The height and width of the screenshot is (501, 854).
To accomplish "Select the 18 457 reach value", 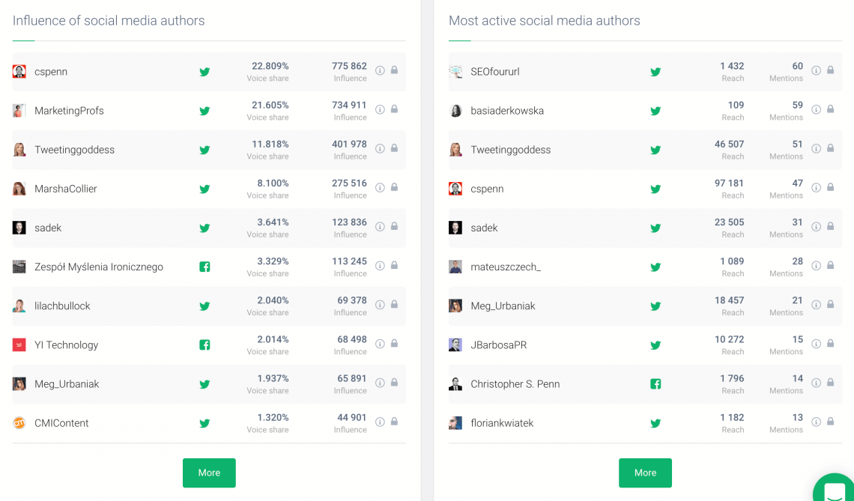I will tap(730, 300).
